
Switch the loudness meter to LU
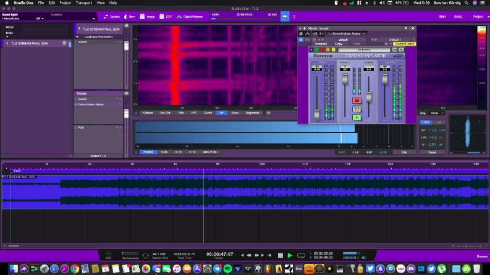pyautogui.click(x=439, y=122)
